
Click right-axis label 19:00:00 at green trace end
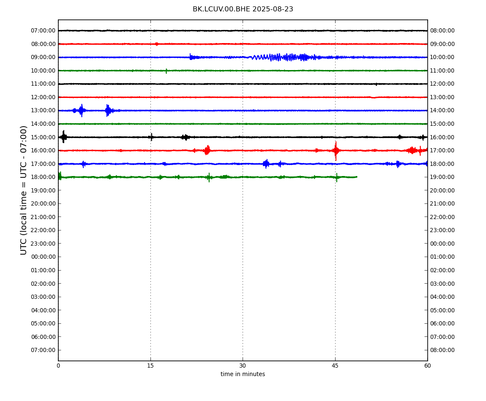[442, 177]
